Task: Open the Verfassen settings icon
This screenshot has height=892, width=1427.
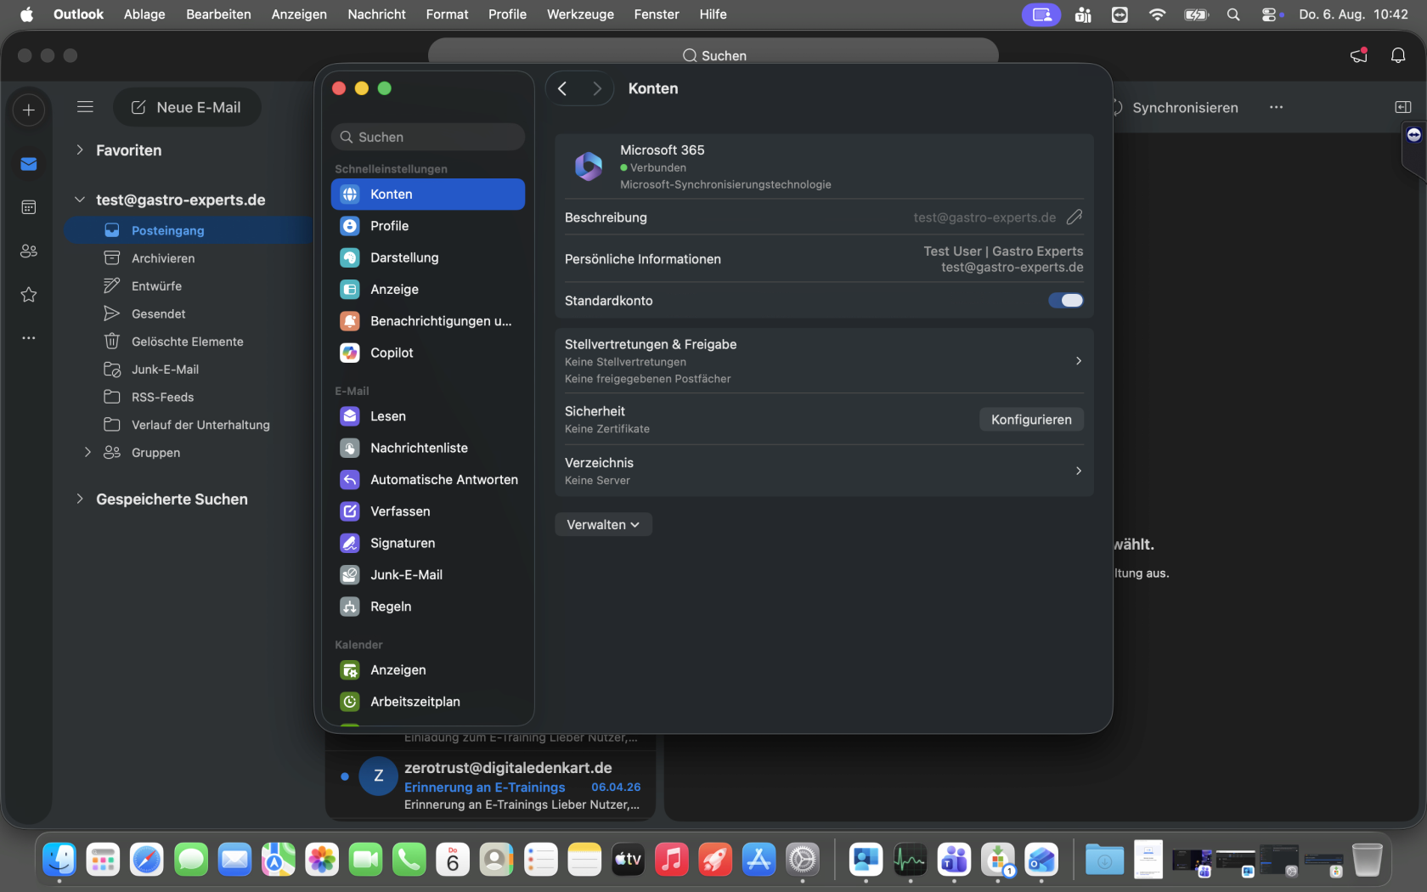Action: (350, 511)
